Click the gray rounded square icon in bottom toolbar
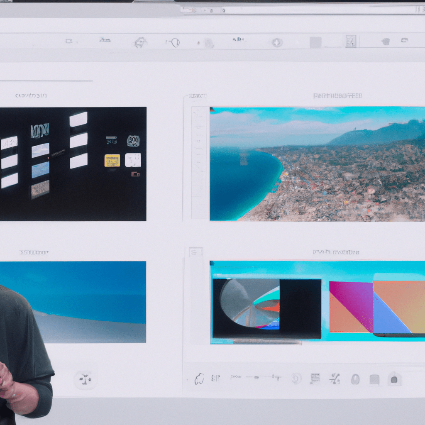Viewport: 425px width, 425px height. pos(375,379)
